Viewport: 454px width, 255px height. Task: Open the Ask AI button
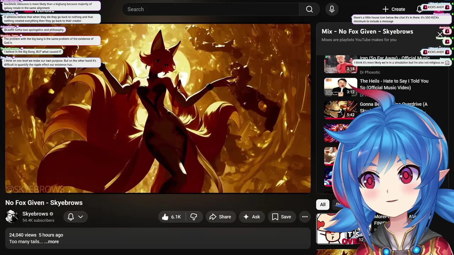(251, 217)
